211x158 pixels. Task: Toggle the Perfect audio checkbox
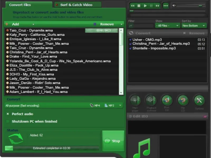coord(8,114)
